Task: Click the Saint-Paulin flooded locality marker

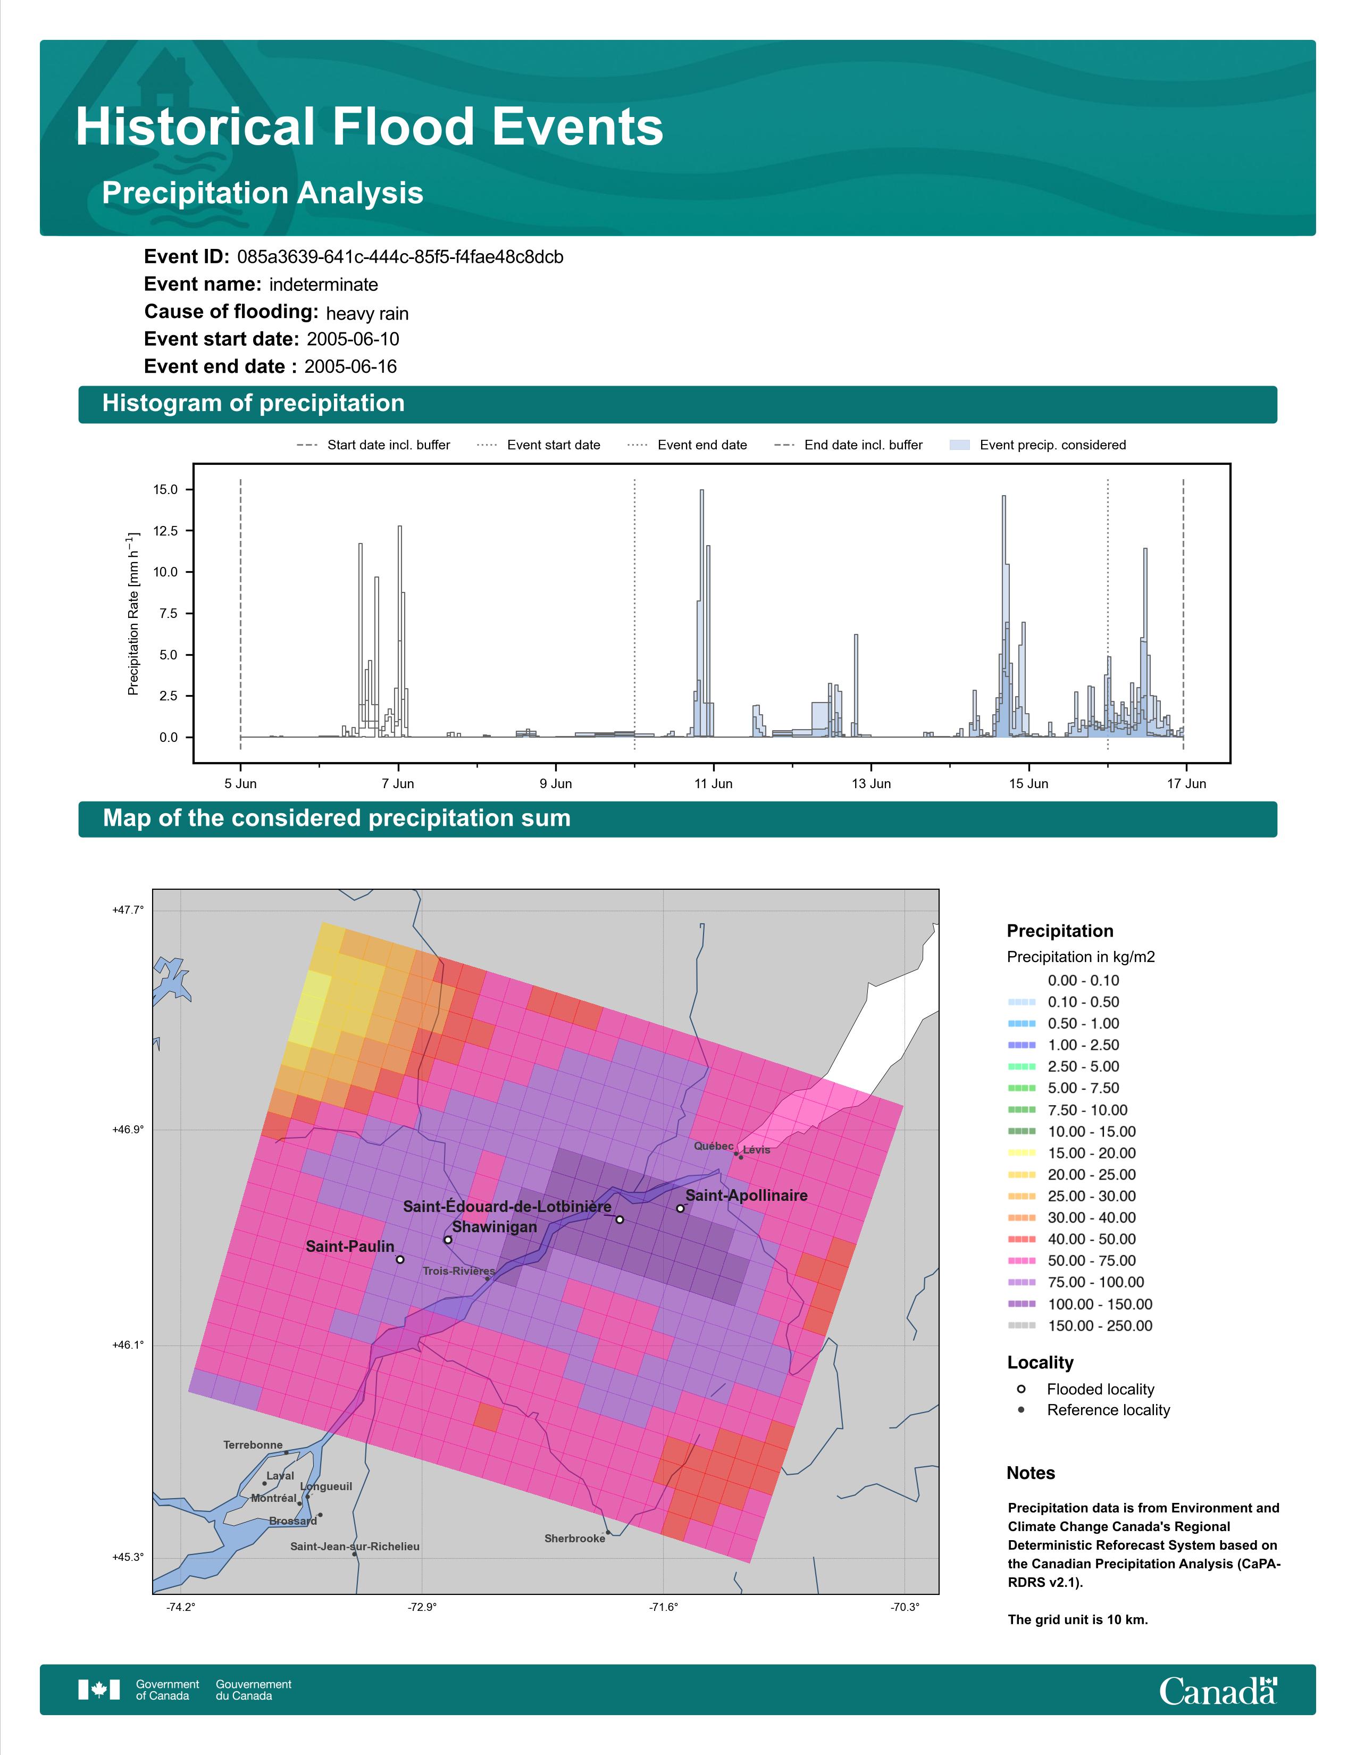Action: pyautogui.click(x=400, y=1260)
